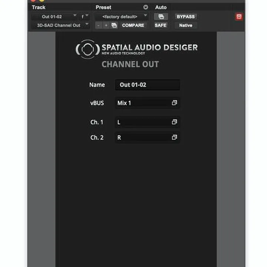Open the Out 01-02 track selector dropdown
This screenshot has height=267, width=267.
tap(54, 17)
